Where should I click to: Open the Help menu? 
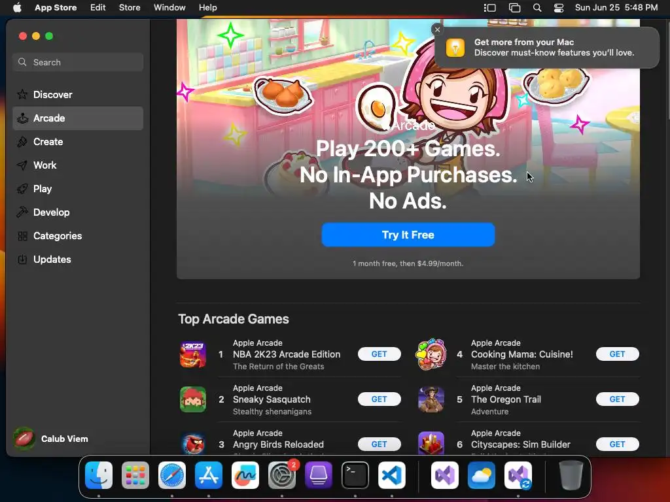point(207,8)
